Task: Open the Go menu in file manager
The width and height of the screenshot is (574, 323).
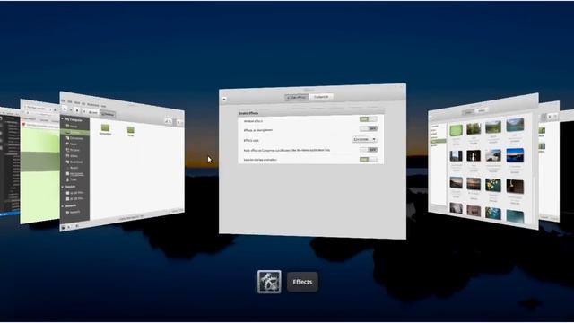Action: (x=83, y=103)
